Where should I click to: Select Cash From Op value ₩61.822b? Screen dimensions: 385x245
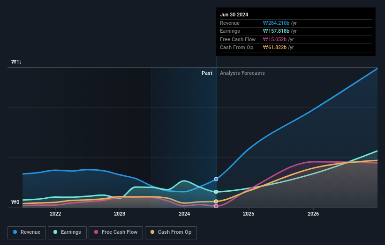pyautogui.click(x=275, y=48)
